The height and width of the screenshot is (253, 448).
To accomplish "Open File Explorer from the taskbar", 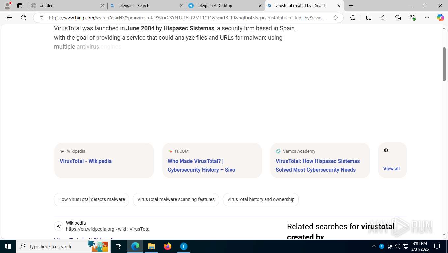I will tap(151, 246).
